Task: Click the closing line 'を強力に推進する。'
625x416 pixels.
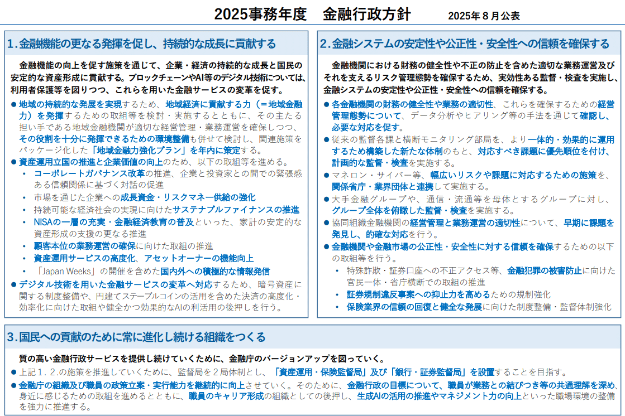Action: pos(55,407)
